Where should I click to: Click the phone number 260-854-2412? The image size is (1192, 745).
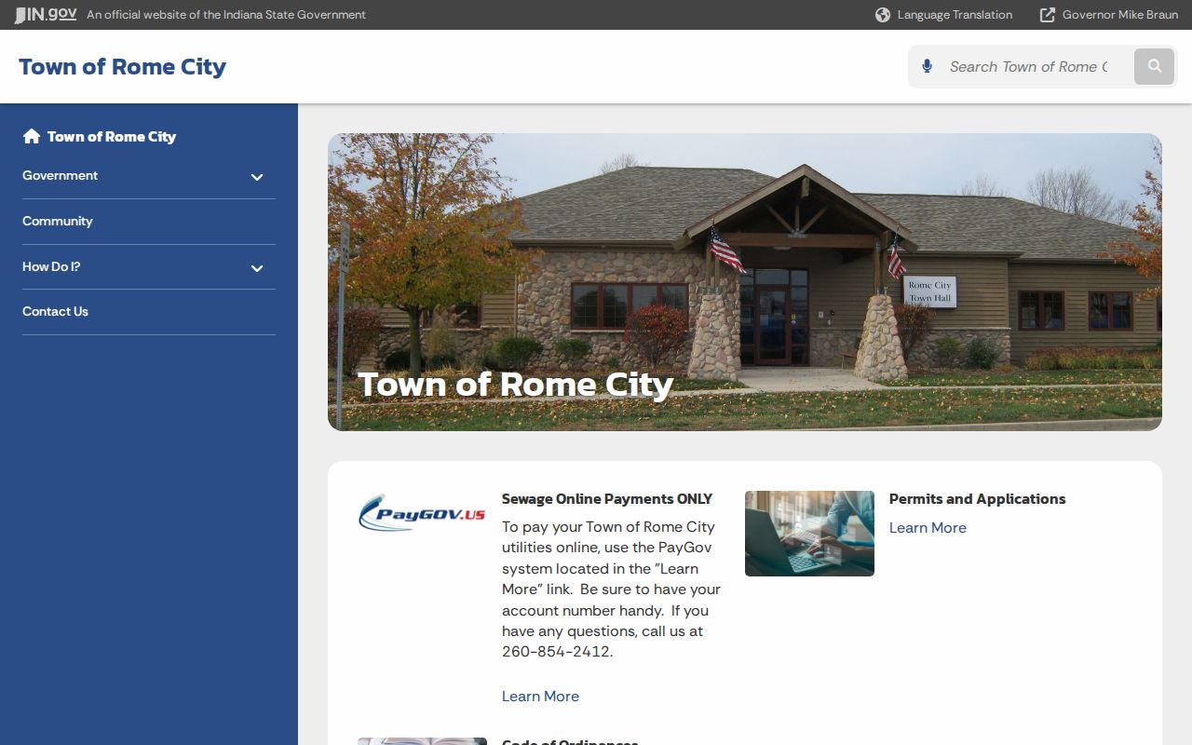tap(555, 652)
